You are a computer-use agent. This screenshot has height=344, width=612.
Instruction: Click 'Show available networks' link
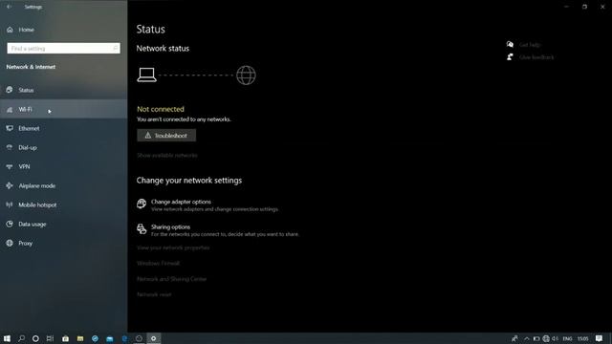167,155
